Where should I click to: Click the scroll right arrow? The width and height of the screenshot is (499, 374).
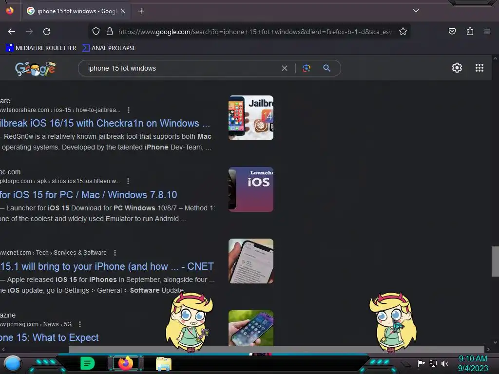488,349
